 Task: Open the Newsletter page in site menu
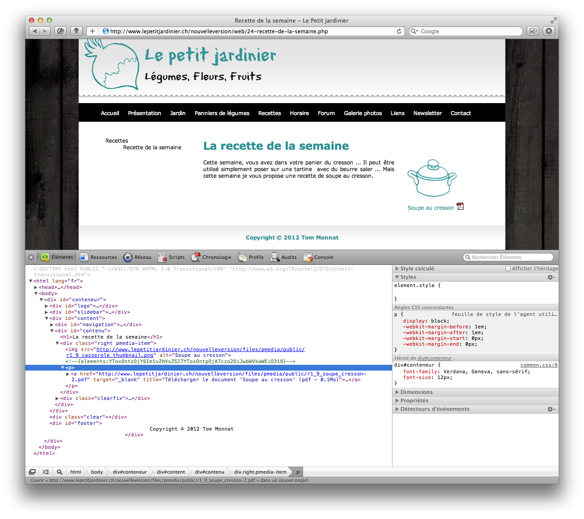428,113
